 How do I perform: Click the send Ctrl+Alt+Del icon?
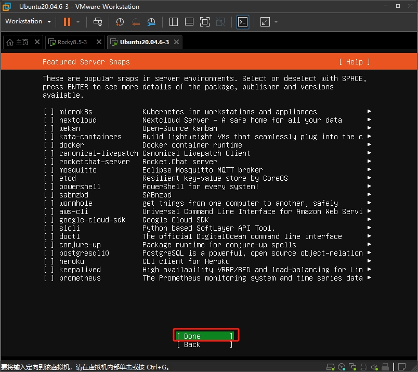click(98, 22)
